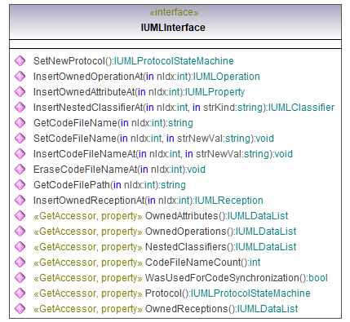
Task: Click the diamond icon beside Protocol property
Action: (20, 293)
